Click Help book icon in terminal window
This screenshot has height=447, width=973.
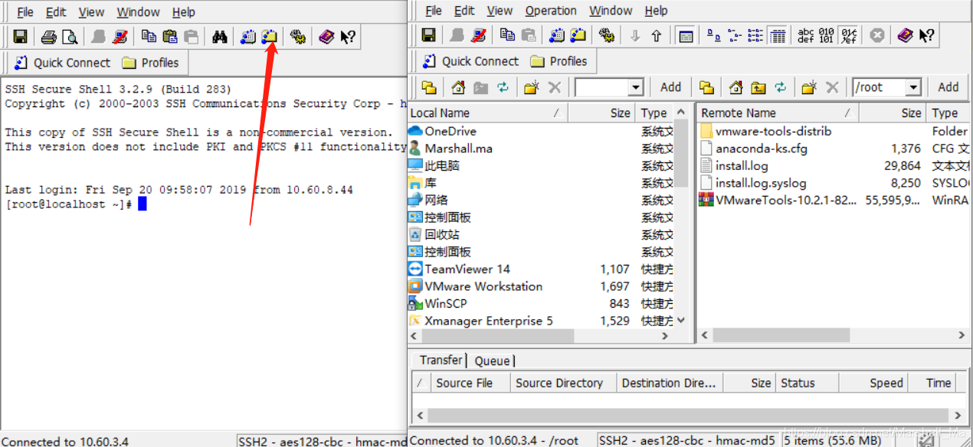[327, 36]
